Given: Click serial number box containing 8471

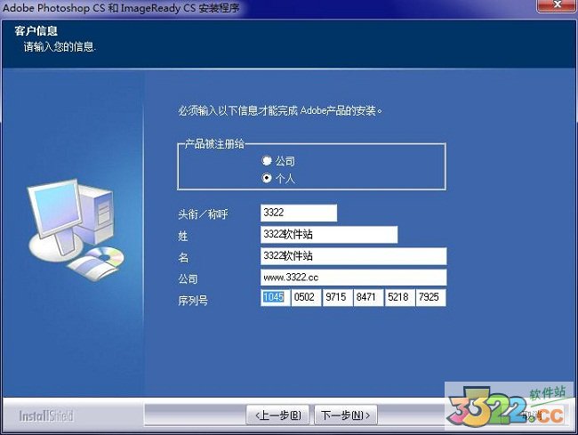Looking at the screenshot, I should [x=368, y=297].
